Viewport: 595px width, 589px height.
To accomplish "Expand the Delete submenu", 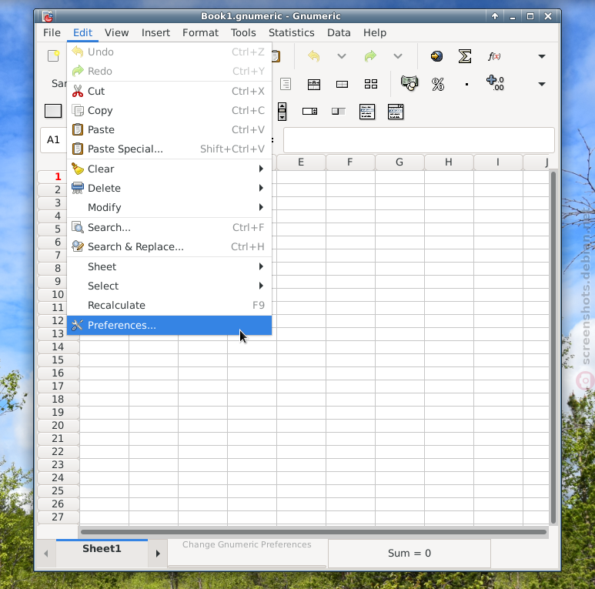I will tap(169, 188).
